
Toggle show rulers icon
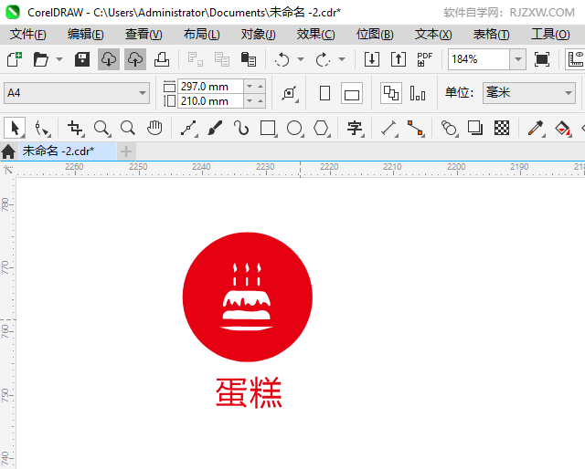(575, 59)
